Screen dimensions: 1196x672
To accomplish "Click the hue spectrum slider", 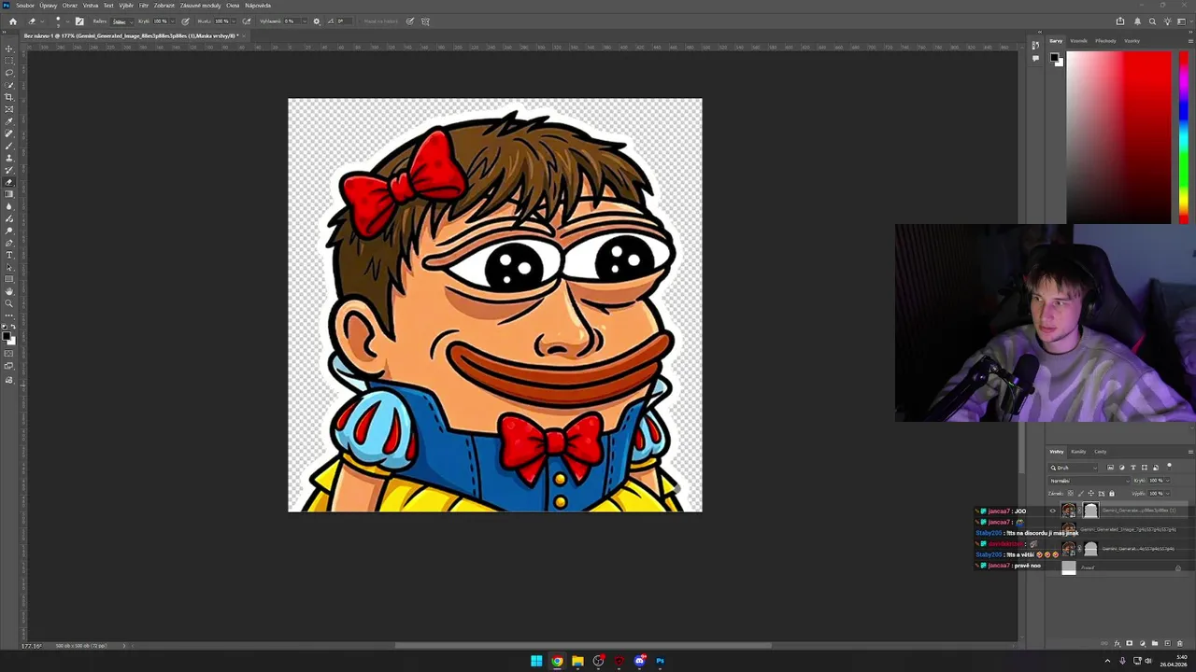I will [1184, 136].
